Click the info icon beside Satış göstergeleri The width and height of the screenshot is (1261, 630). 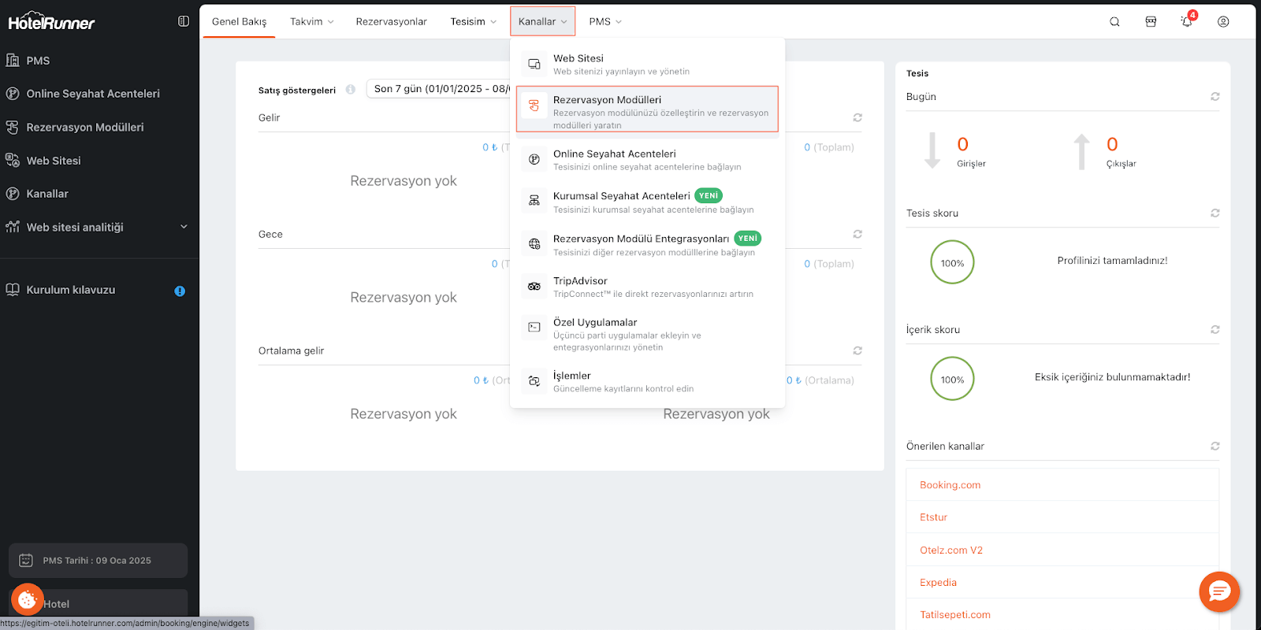click(351, 90)
